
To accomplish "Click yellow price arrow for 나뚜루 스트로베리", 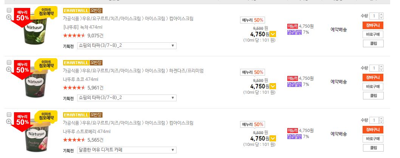I will [273, 139].
